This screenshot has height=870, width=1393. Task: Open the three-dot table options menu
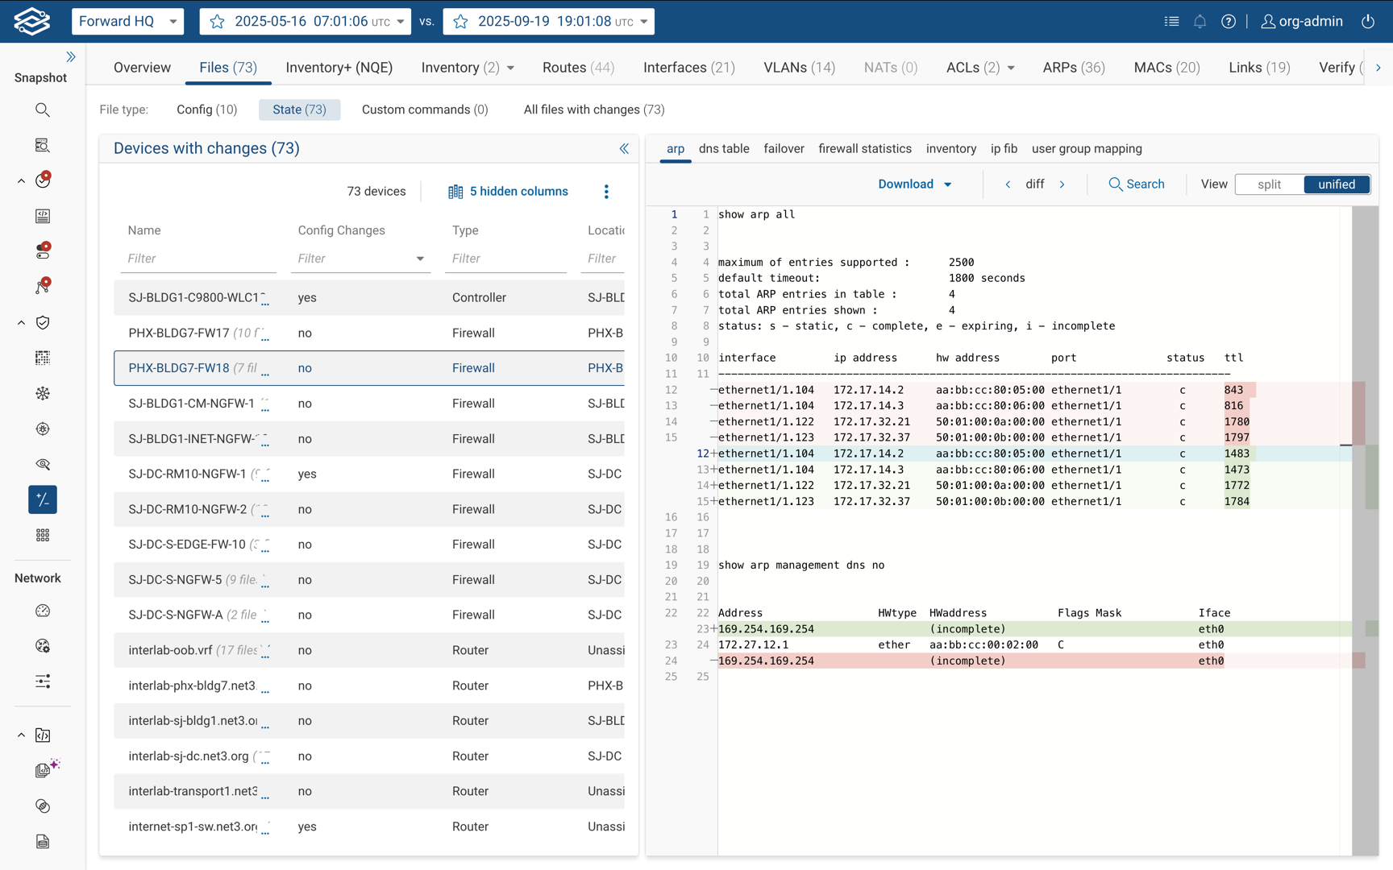(606, 192)
